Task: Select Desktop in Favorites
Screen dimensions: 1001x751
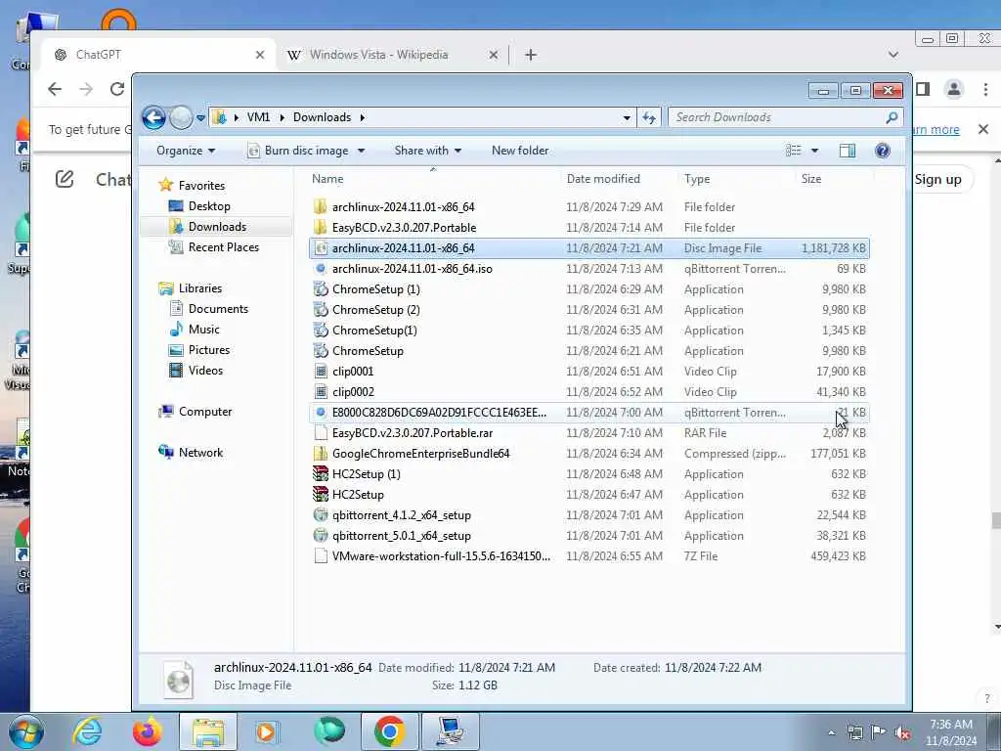Action: [209, 205]
